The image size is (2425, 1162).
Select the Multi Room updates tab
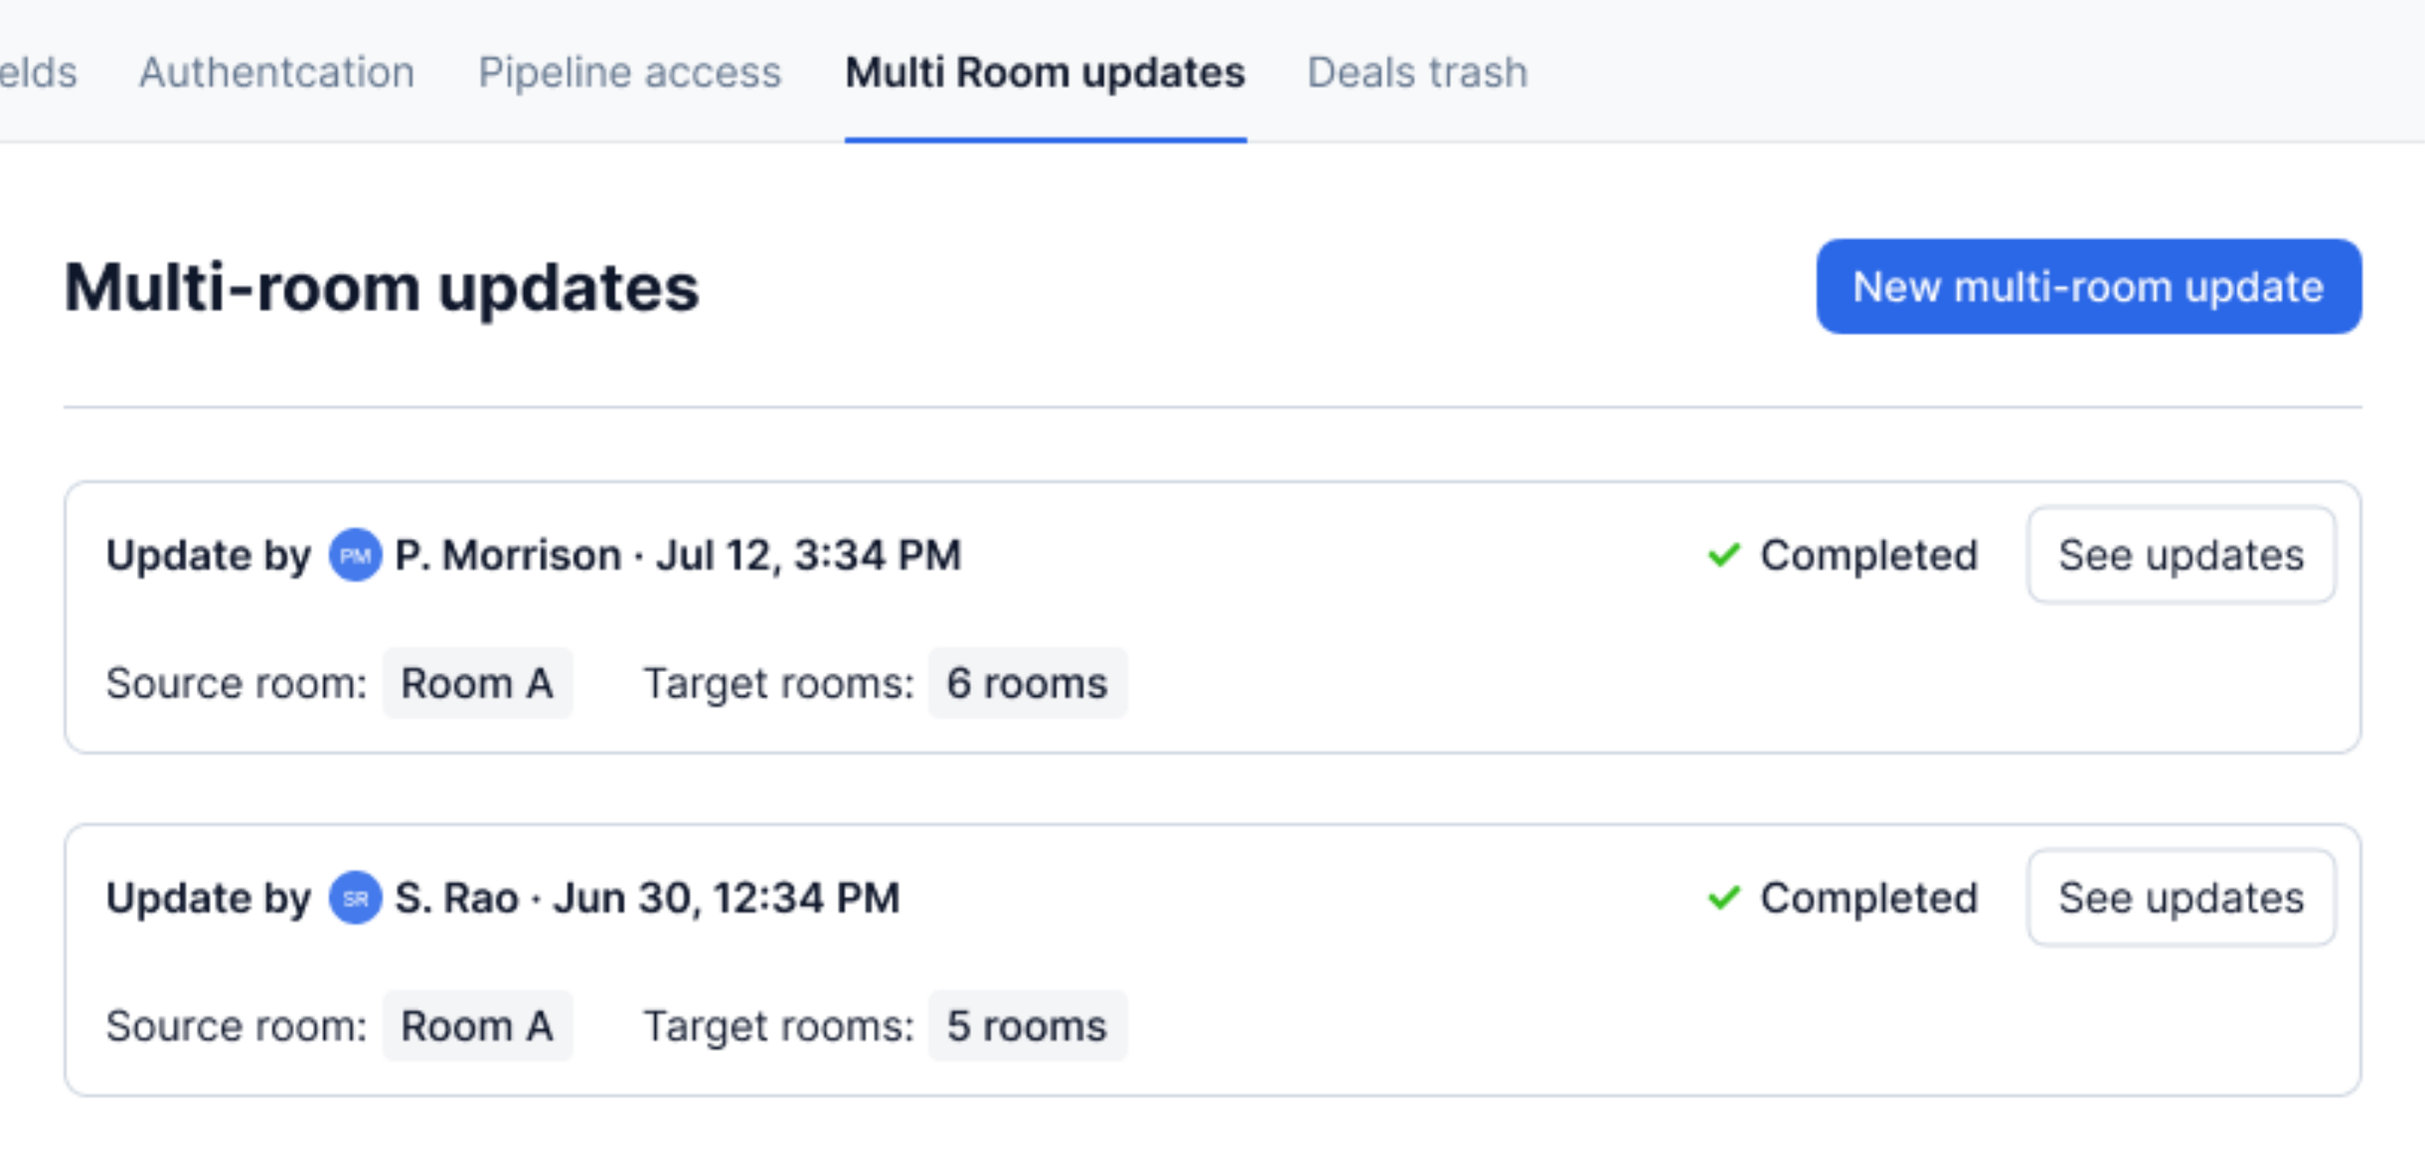tap(1045, 72)
